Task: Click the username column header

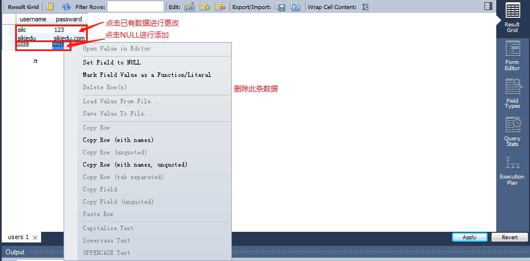Action: (33, 19)
